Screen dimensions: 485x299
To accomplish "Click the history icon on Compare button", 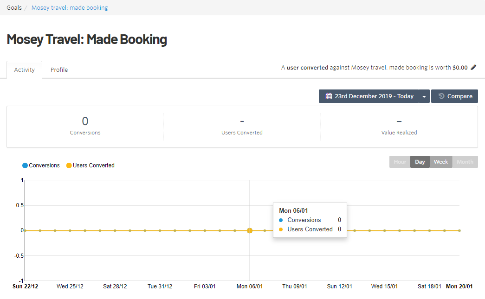I will coord(441,96).
